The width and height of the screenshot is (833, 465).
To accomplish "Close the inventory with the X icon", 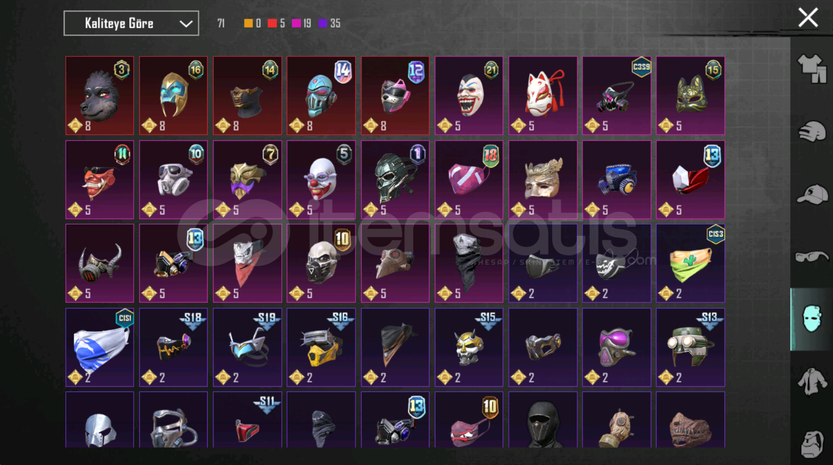I will (x=808, y=18).
